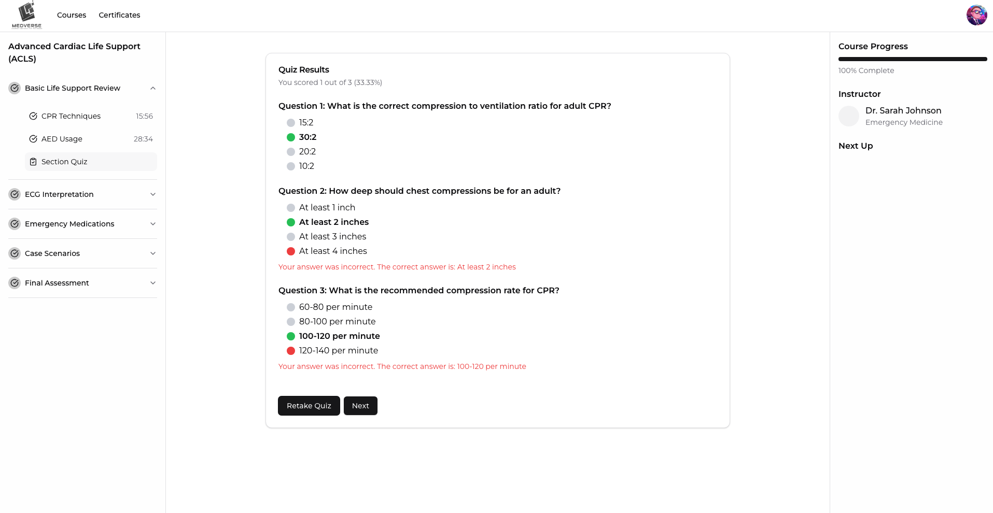Expand the Case Scenarios section chevron

click(153, 253)
